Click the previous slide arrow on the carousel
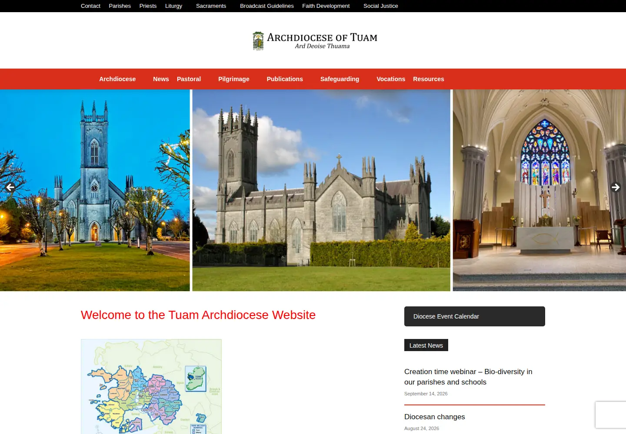Viewport: 626px width, 434px height. 10,187
